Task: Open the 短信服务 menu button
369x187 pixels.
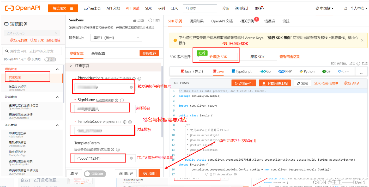Action: coord(63,8)
